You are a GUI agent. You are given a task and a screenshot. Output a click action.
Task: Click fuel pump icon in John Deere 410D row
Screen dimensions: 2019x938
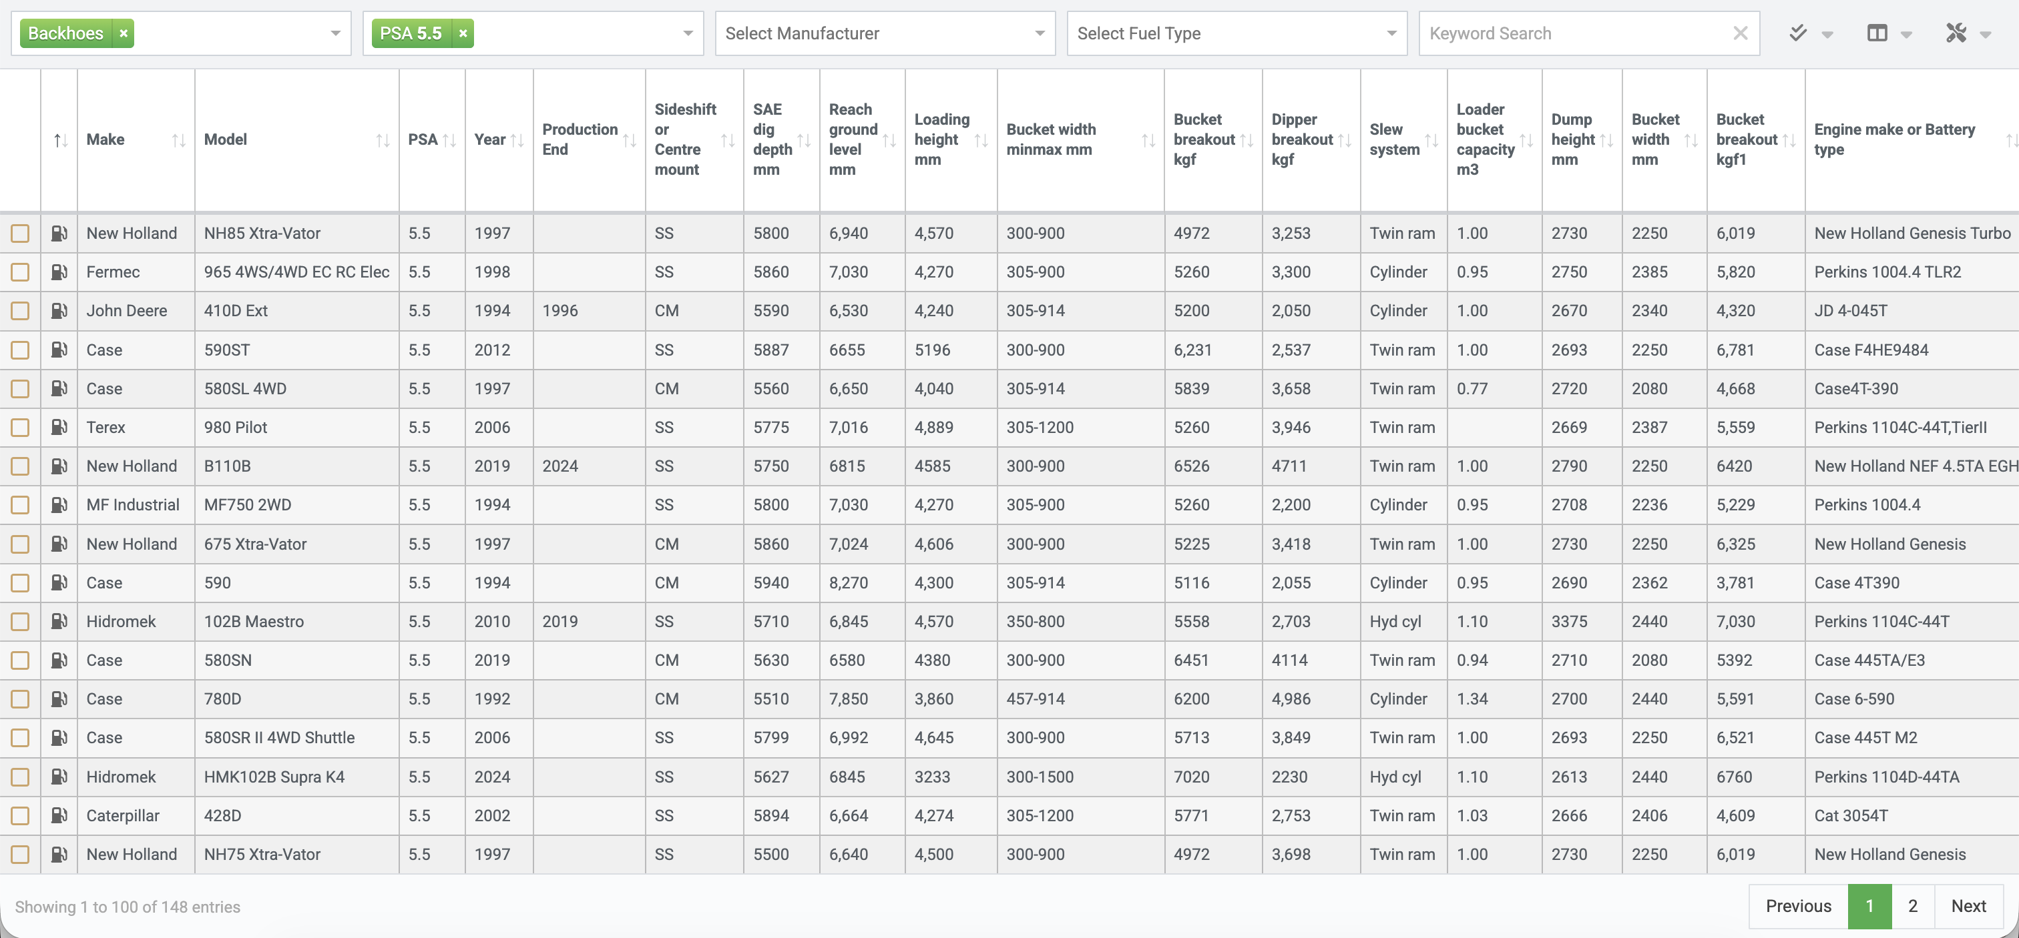click(x=59, y=311)
